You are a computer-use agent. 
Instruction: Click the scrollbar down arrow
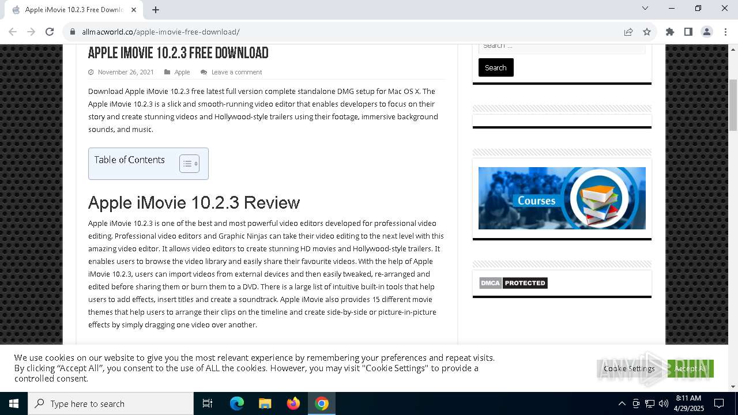733,387
